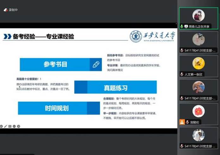Select the pen annotation tool icon

[x=5, y=126]
